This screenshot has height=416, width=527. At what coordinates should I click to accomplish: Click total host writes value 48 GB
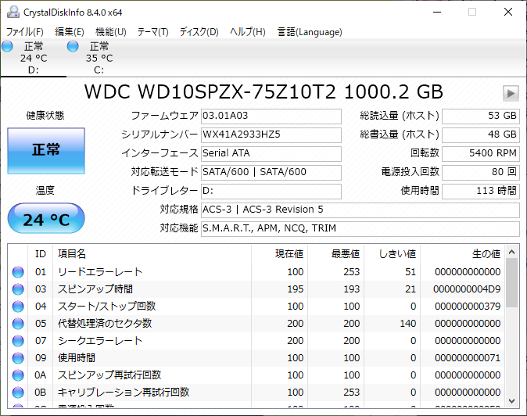(x=481, y=135)
